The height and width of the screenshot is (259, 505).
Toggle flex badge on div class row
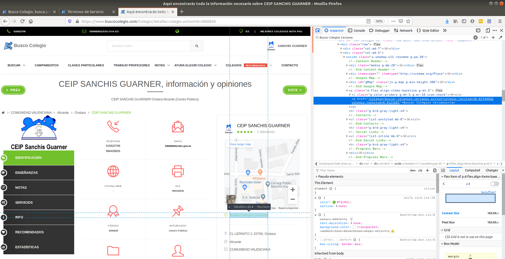(x=377, y=44)
